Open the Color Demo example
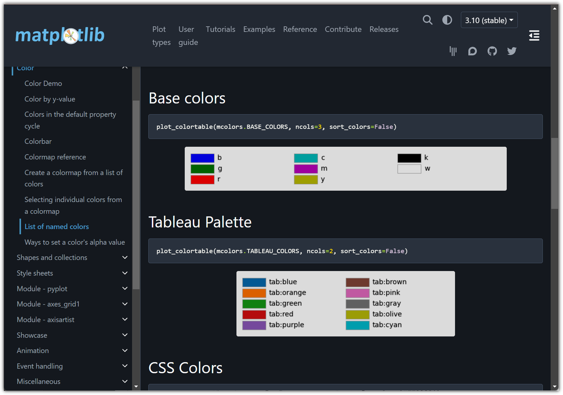The image size is (563, 395). point(43,83)
